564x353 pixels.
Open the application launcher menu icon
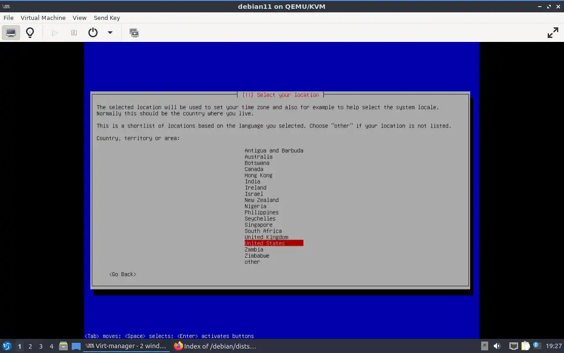coord(7,346)
